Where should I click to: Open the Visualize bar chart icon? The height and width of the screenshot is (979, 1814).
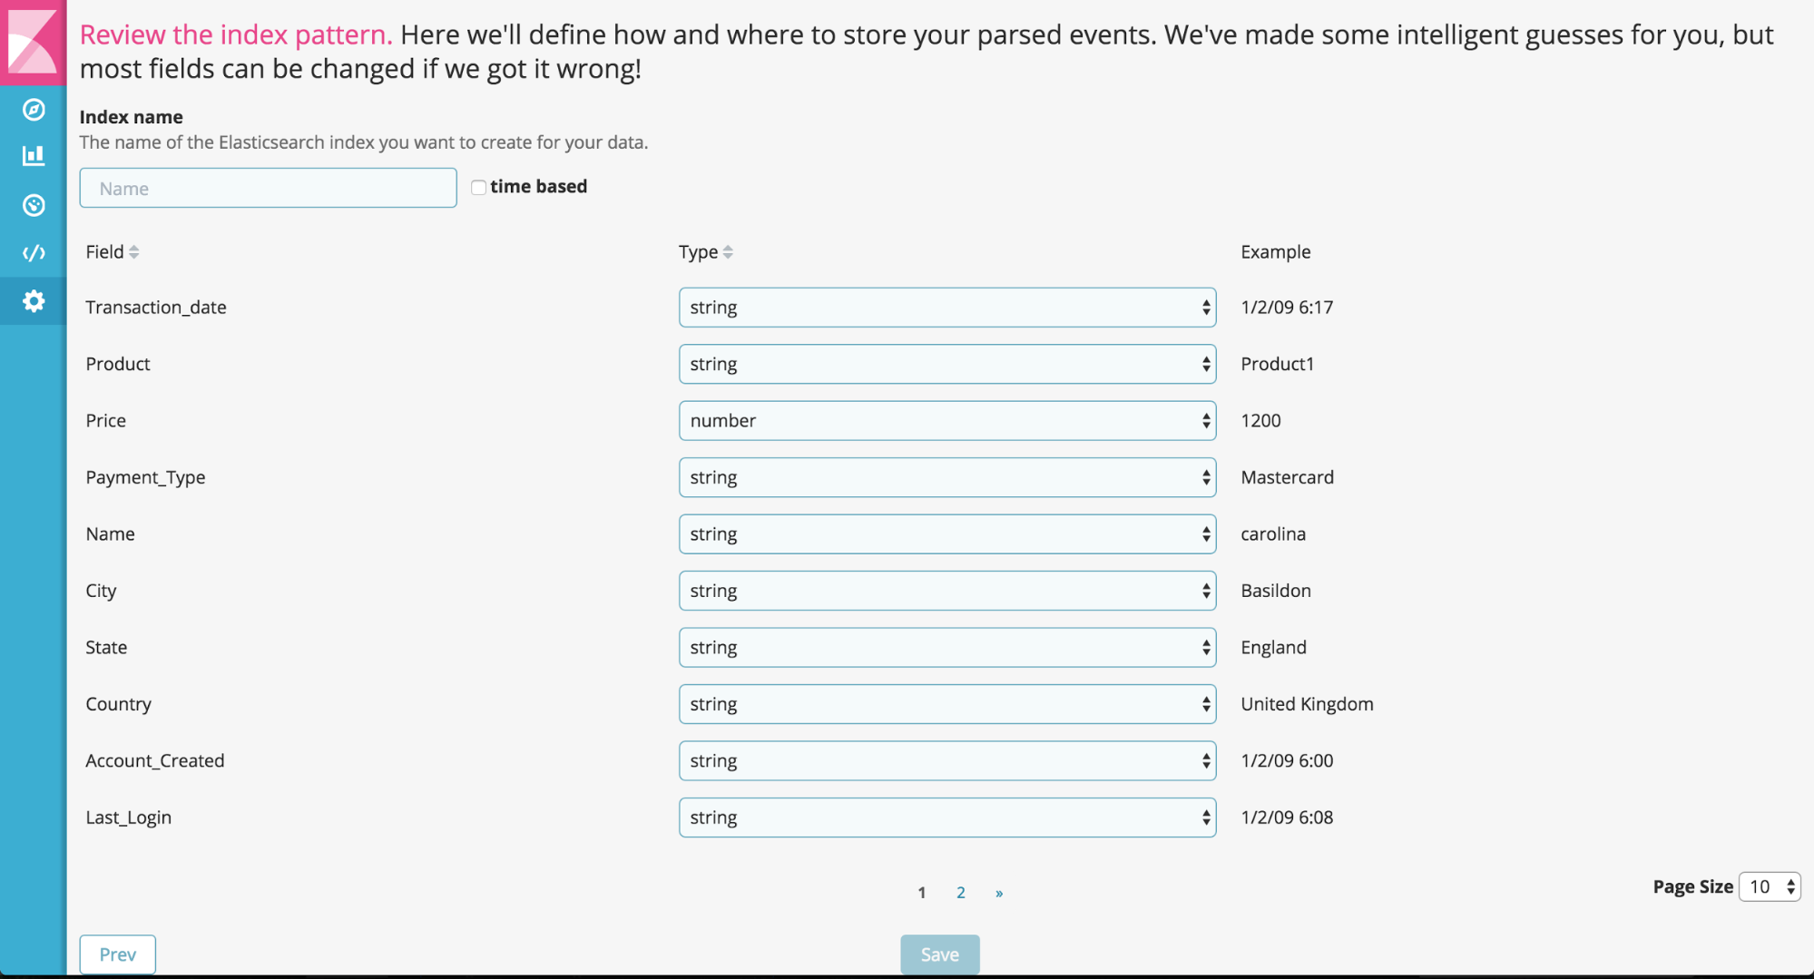pos(34,156)
